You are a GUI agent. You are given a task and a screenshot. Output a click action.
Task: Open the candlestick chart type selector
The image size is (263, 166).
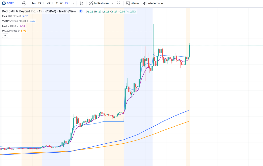[x=82, y=3]
